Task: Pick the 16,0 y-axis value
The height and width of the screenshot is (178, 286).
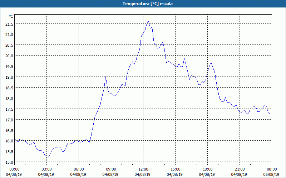Action: (x=9, y=141)
